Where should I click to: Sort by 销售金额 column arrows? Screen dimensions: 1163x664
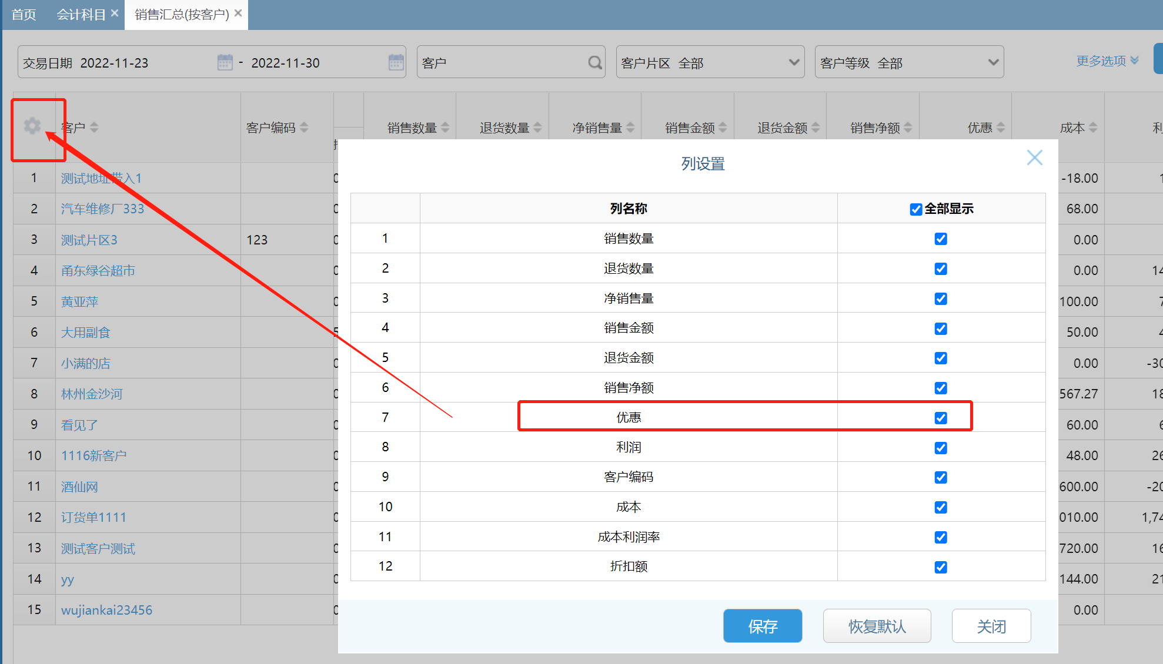(723, 128)
